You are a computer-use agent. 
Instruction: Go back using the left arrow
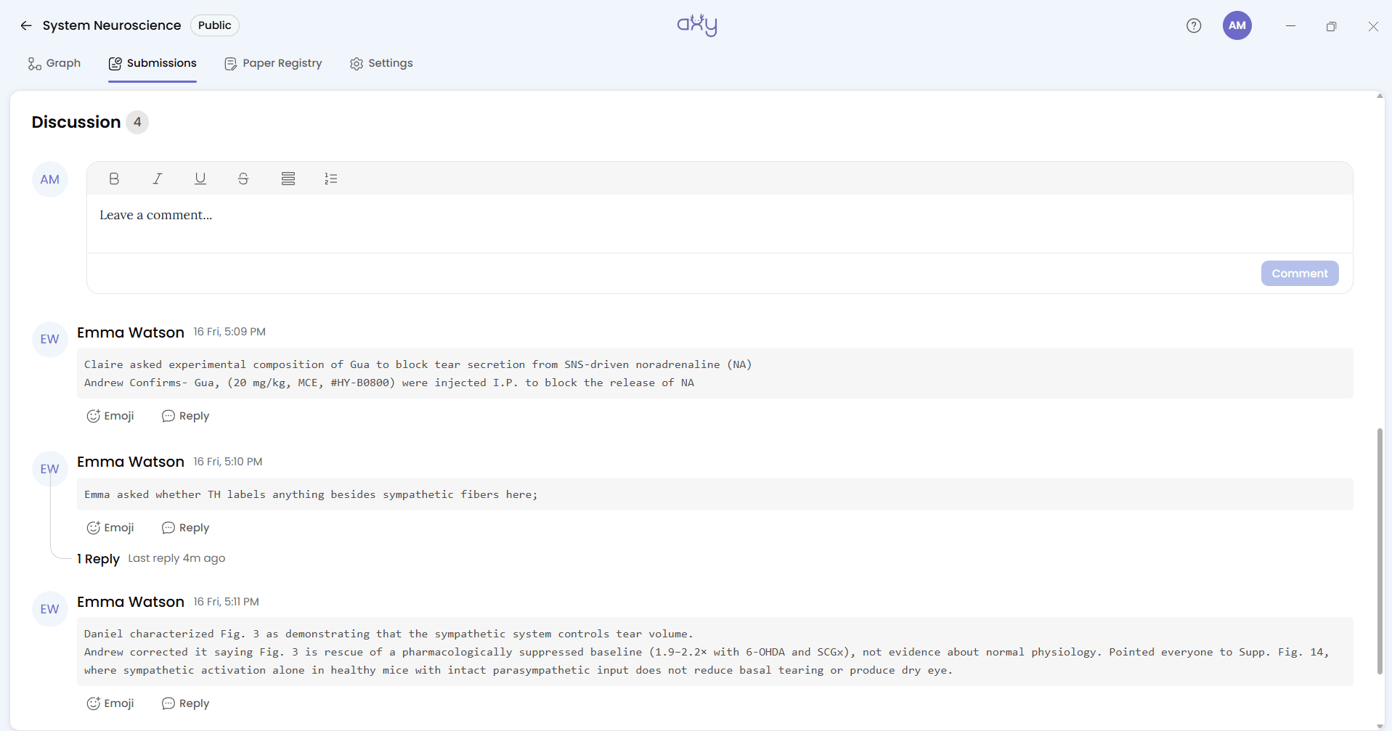coord(26,25)
